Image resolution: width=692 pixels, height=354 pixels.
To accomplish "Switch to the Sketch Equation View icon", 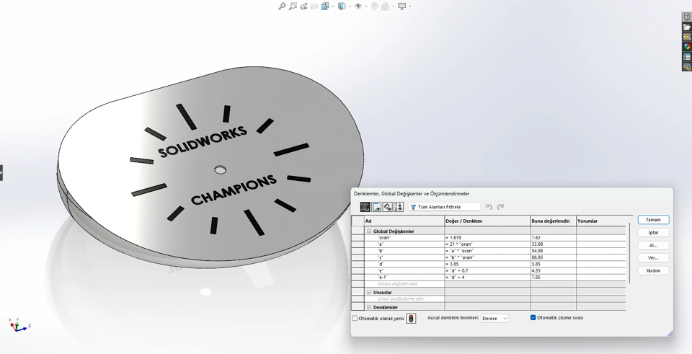I will pyautogui.click(x=376, y=207).
